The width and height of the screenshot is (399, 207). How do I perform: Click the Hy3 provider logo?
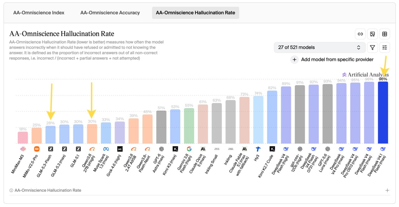click(258, 149)
